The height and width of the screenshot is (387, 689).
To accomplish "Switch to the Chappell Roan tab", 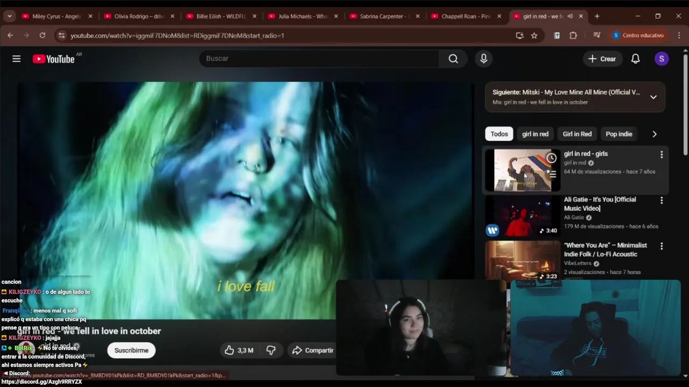I will click(466, 16).
